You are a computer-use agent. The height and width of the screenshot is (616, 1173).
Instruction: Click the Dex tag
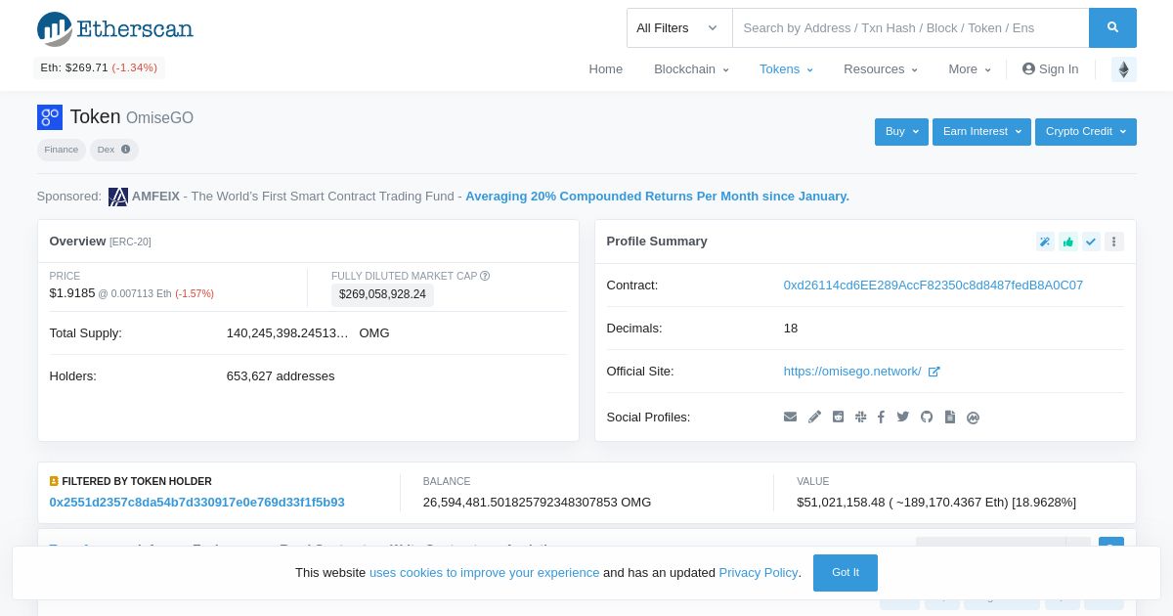pyautogui.click(x=114, y=150)
